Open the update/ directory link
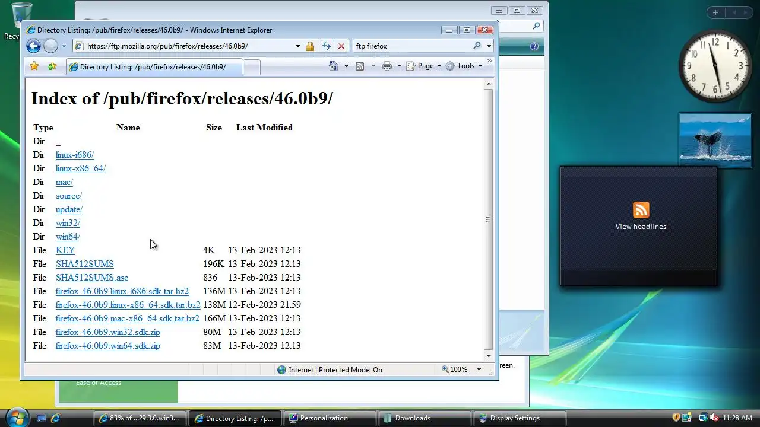 click(69, 209)
